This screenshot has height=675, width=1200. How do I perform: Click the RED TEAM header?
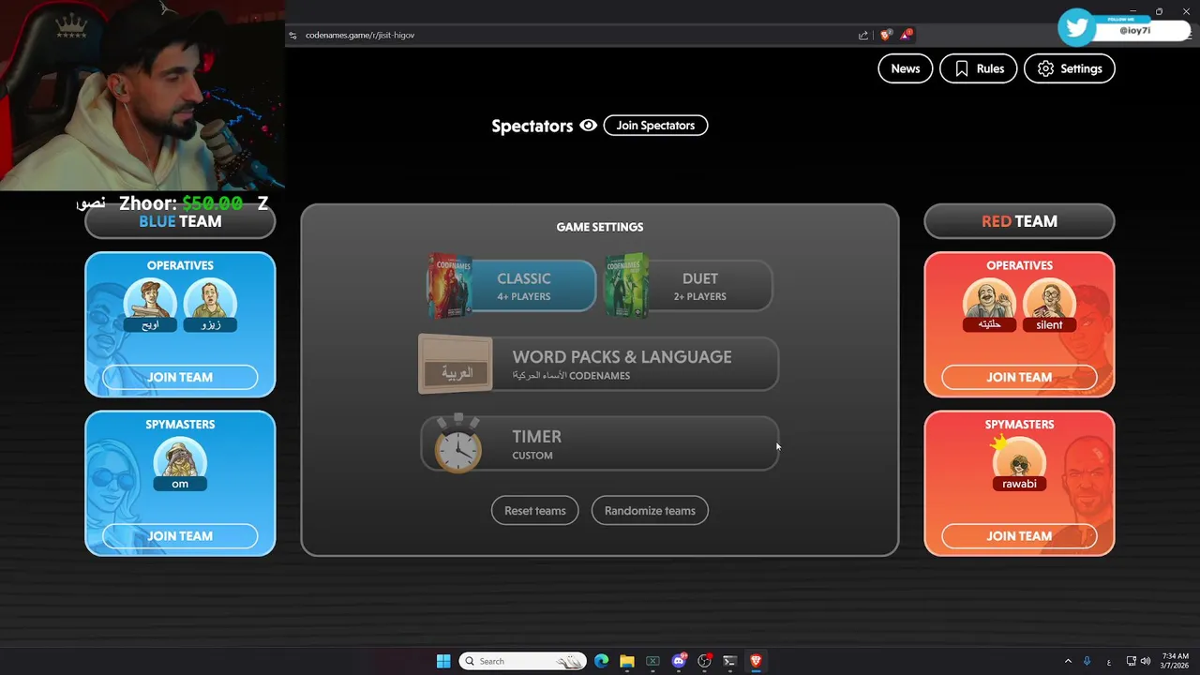point(1019,221)
